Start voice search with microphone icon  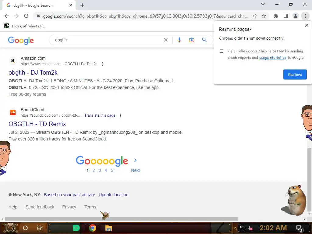click(x=179, y=40)
